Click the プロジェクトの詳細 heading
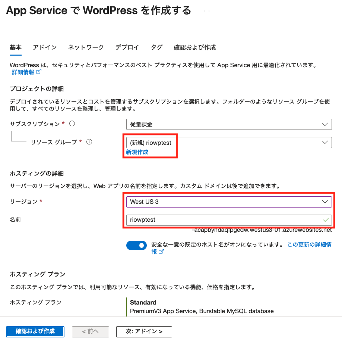 (37, 89)
